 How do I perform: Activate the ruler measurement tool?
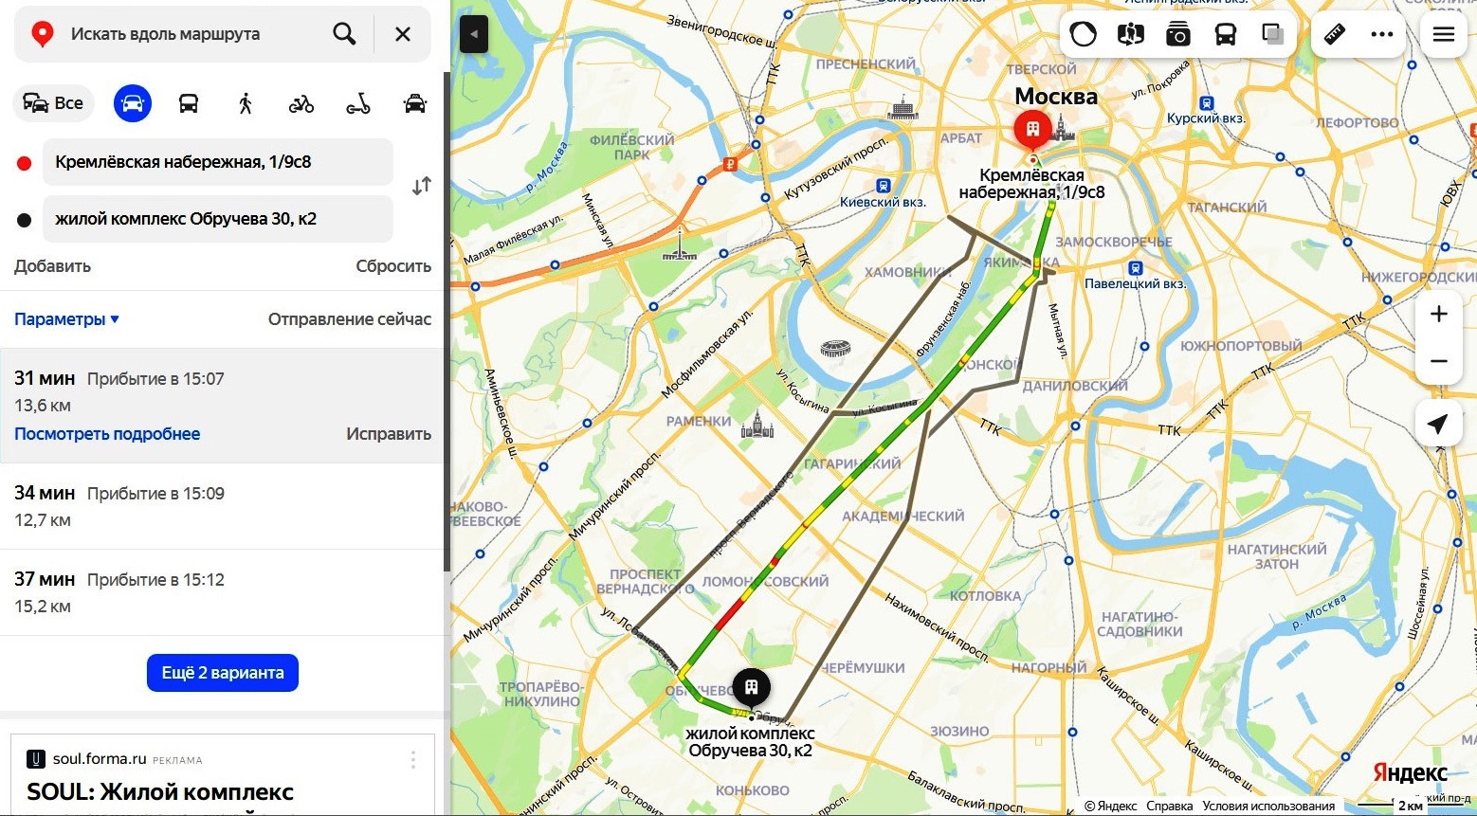coord(1335,35)
